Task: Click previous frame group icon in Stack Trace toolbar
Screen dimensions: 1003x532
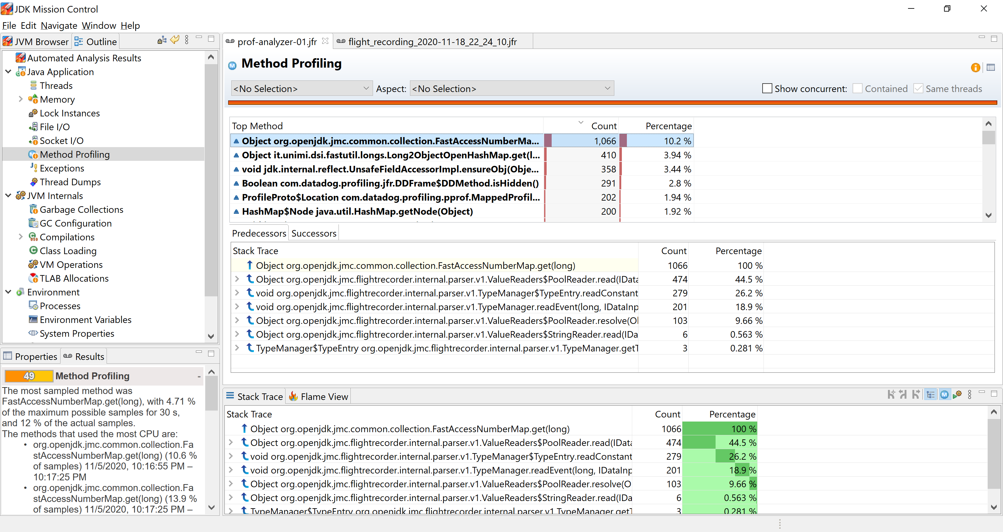Action: pos(903,395)
